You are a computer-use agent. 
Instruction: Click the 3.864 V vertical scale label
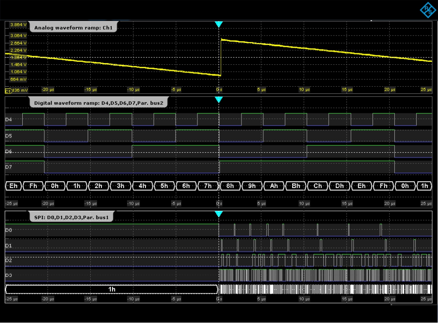coord(18,25)
